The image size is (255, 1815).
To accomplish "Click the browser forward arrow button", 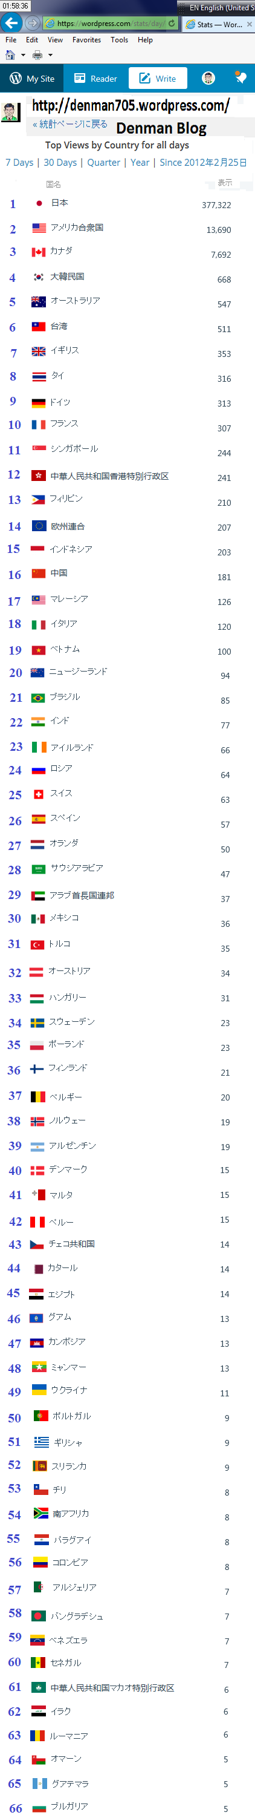I will (33, 23).
